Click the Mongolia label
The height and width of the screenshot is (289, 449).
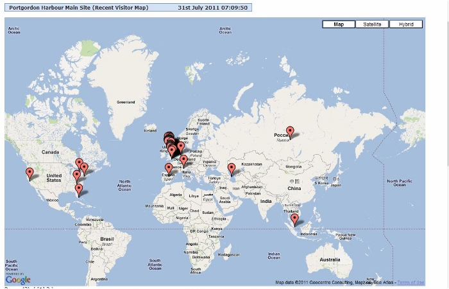294,166
